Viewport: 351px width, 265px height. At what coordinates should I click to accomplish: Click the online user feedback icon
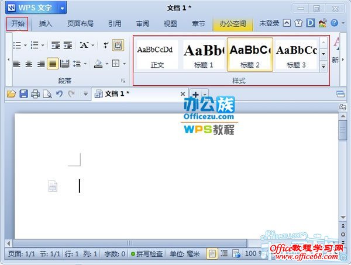(x=322, y=23)
